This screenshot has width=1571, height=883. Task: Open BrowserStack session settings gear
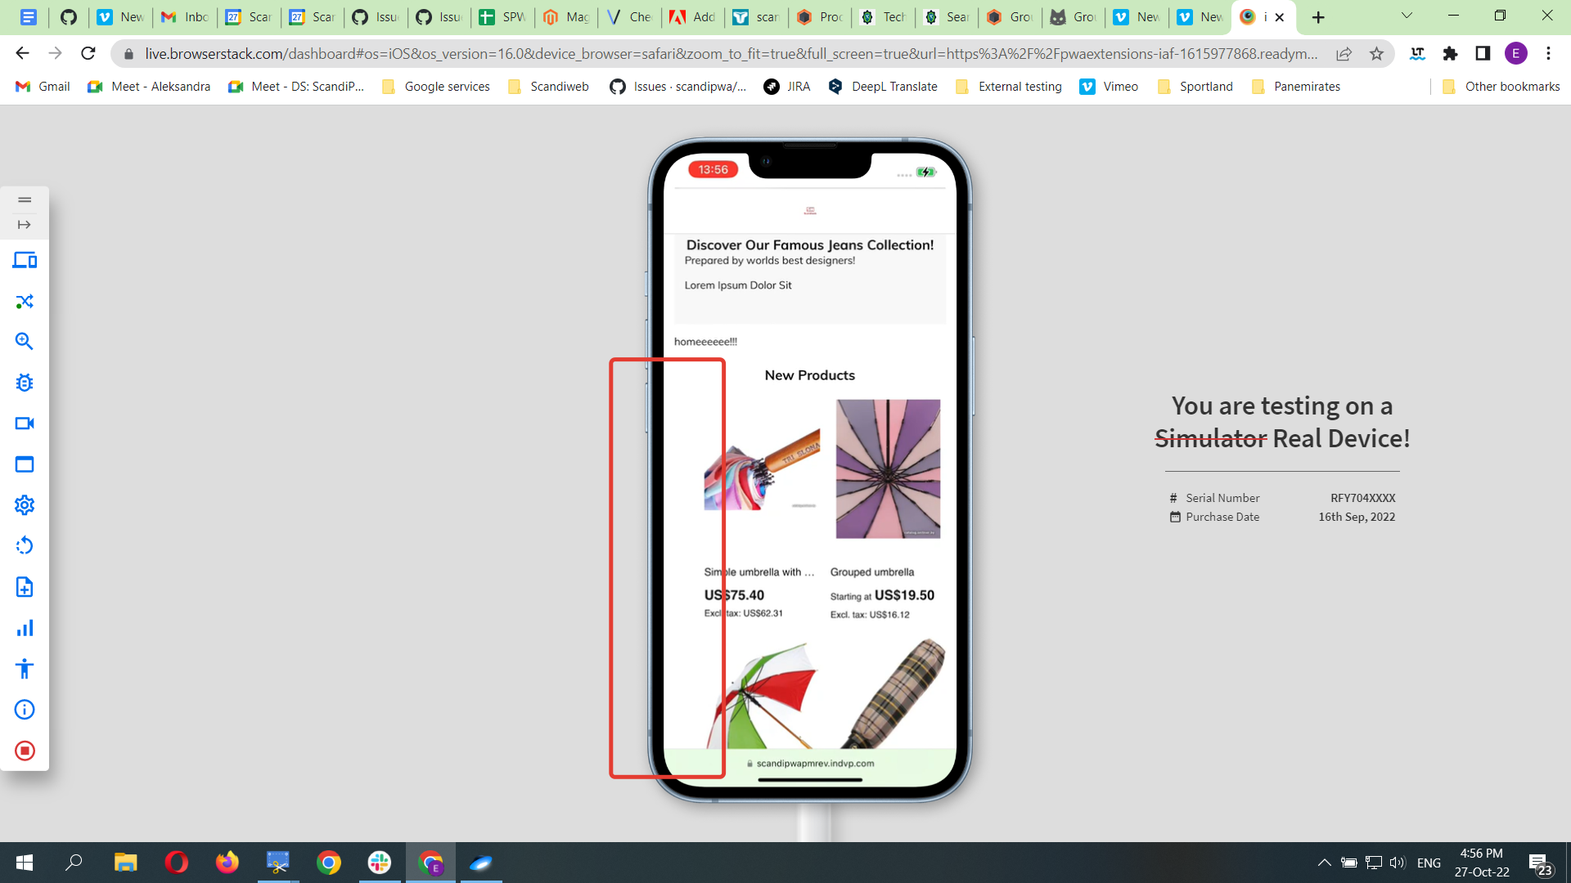coord(25,504)
